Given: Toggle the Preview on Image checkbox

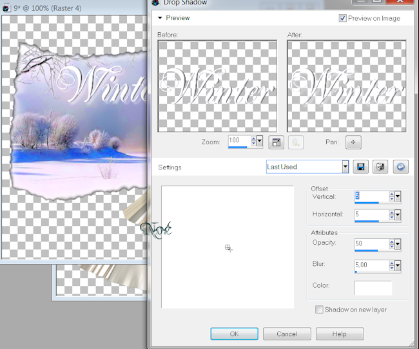Looking at the screenshot, I should pos(342,18).
